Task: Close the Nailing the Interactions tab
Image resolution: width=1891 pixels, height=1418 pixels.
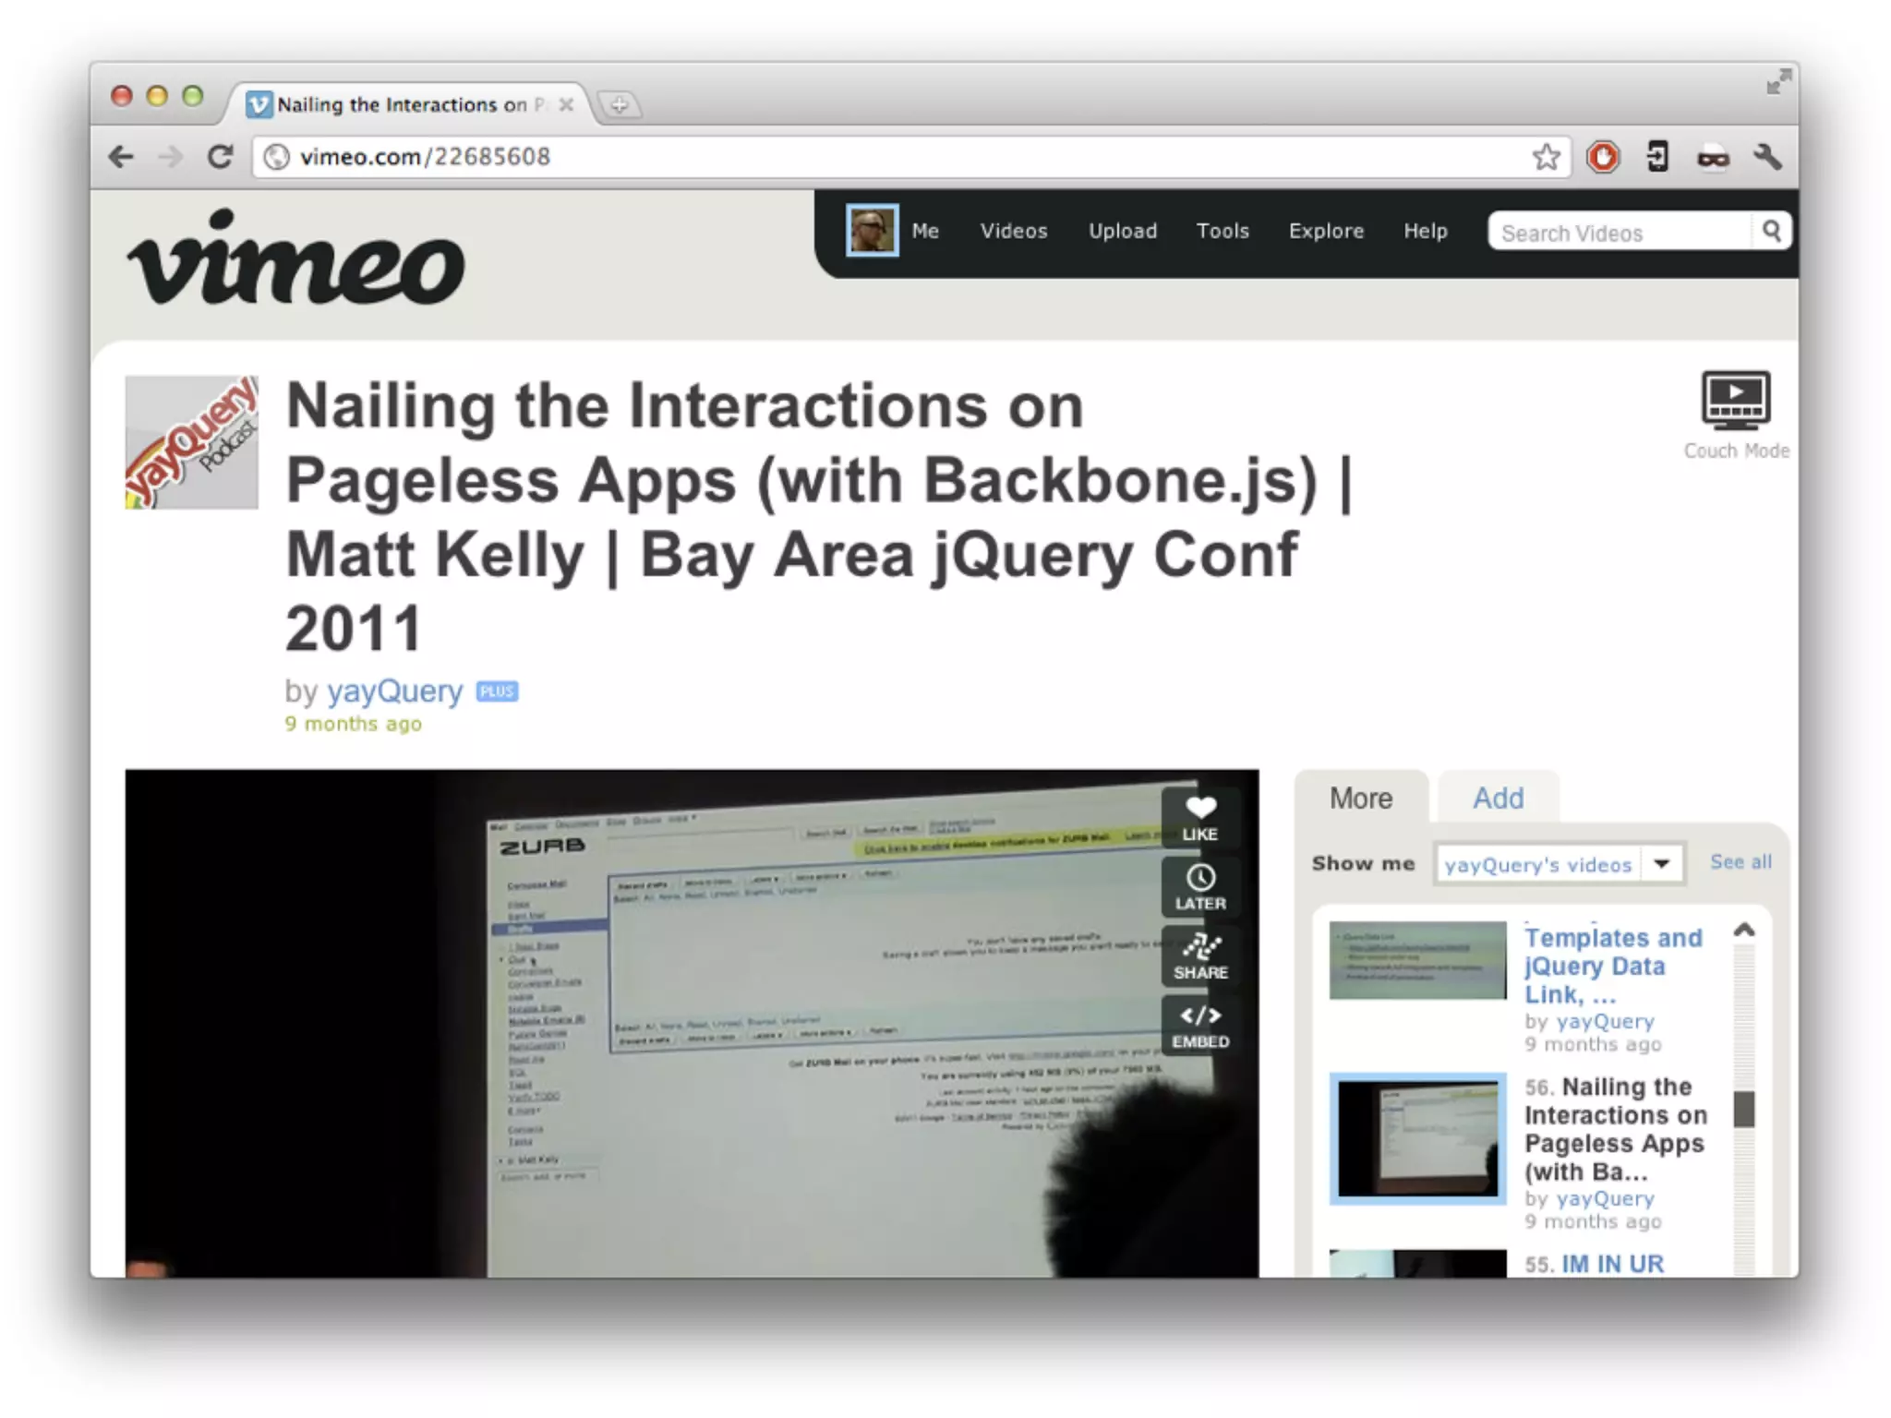Action: coord(566,104)
